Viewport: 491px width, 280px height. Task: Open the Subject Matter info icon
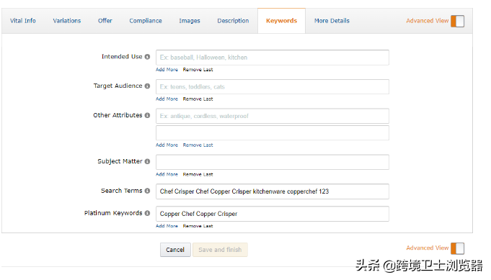[x=147, y=161]
